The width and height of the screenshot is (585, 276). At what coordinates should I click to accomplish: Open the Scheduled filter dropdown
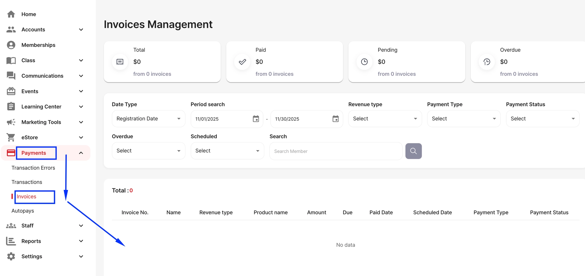coord(227,151)
